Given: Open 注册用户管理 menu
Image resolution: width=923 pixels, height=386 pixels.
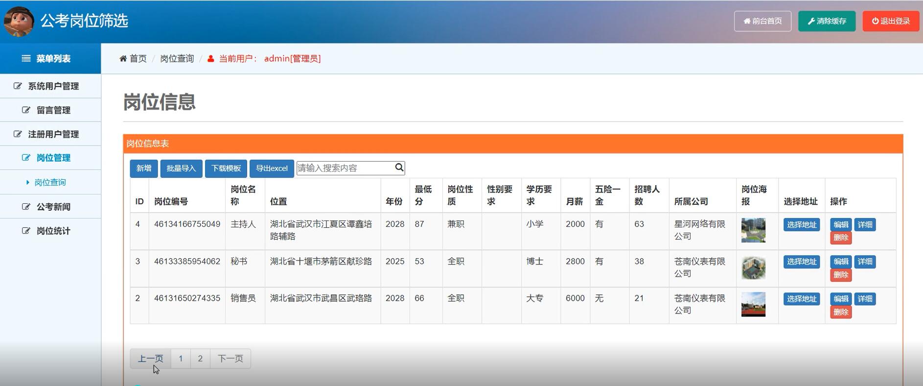Looking at the screenshot, I should click(50, 134).
